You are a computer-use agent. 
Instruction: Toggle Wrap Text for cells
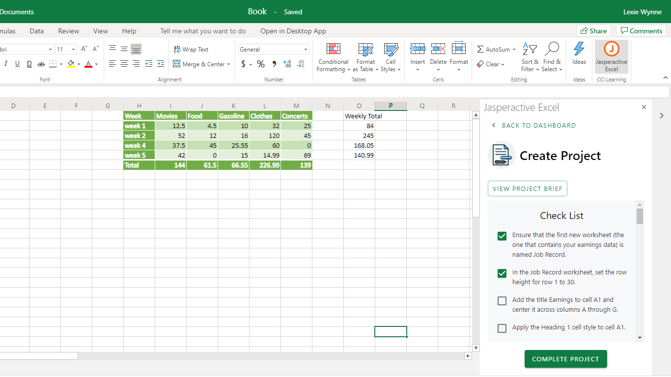[x=191, y=50]
